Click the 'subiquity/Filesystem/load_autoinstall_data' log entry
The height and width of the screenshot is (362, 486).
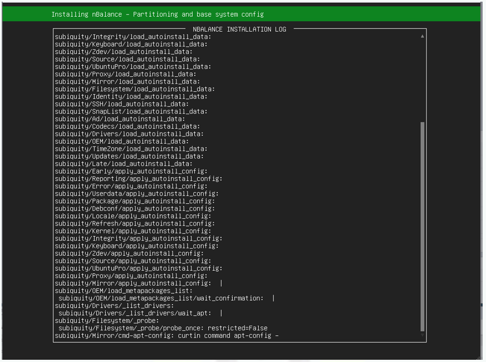135,89
